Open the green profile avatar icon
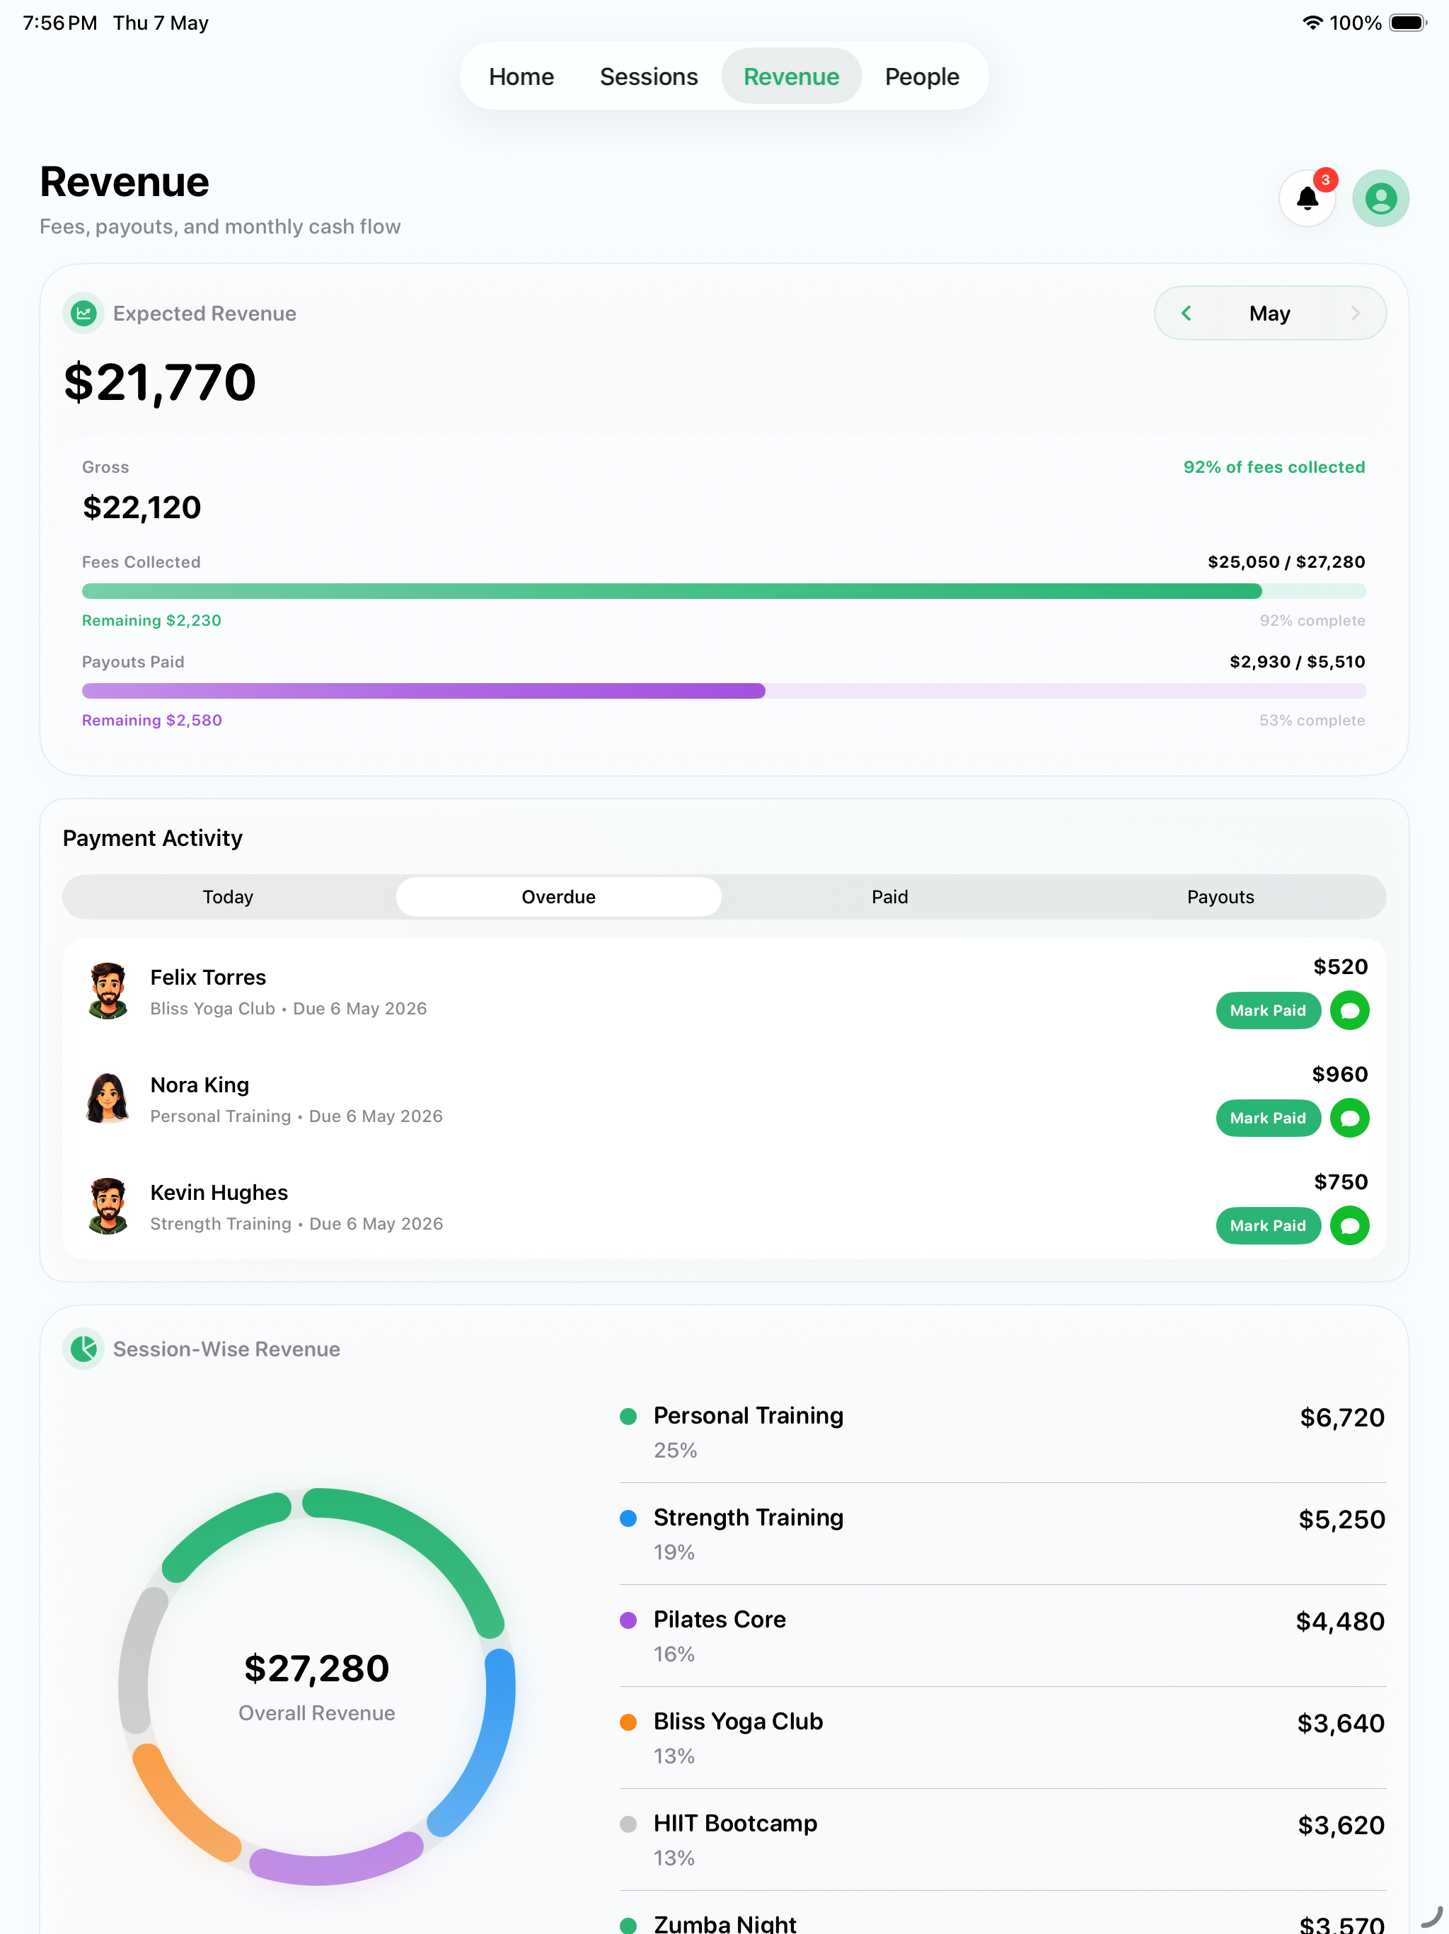The height and width of the screenshot is (1934, 1449). [x=1380, y=198]
